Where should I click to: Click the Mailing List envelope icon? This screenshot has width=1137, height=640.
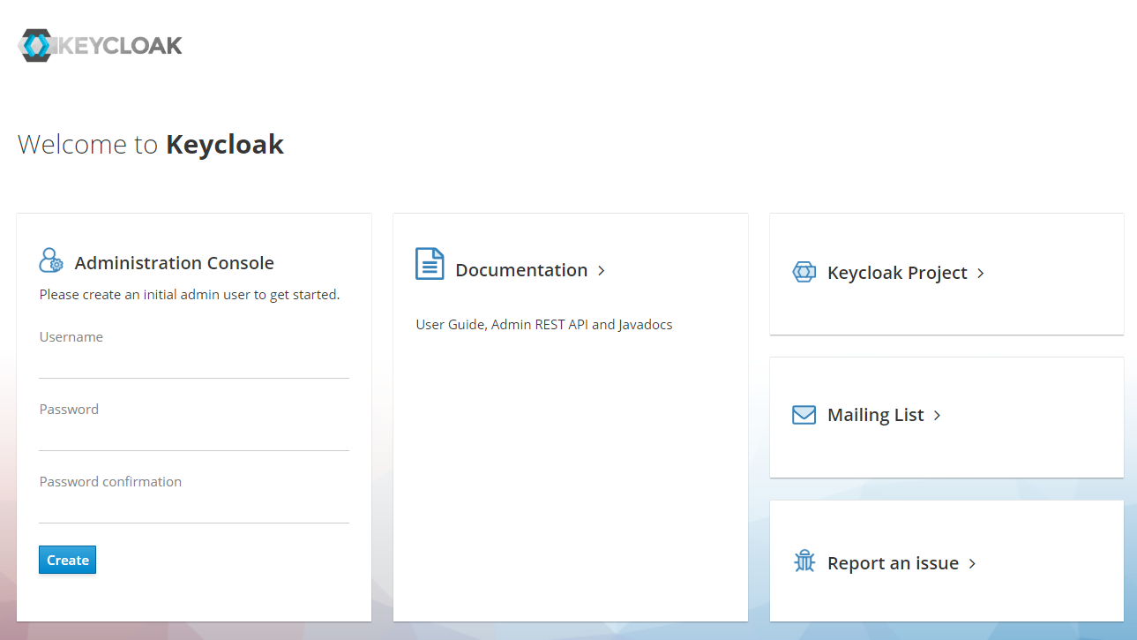(804, 415)
